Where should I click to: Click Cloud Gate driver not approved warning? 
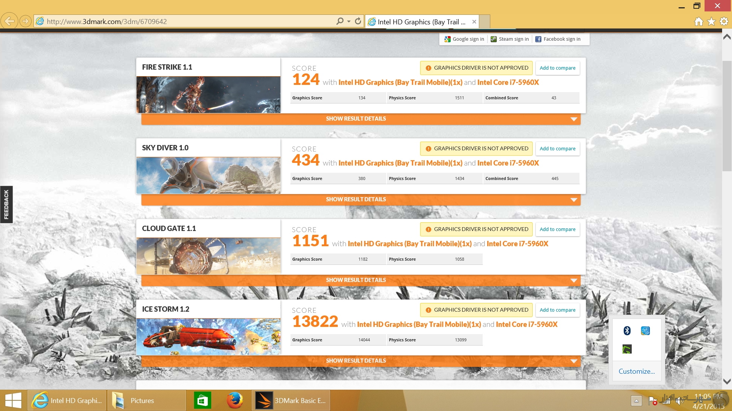(x=476, y=229)
